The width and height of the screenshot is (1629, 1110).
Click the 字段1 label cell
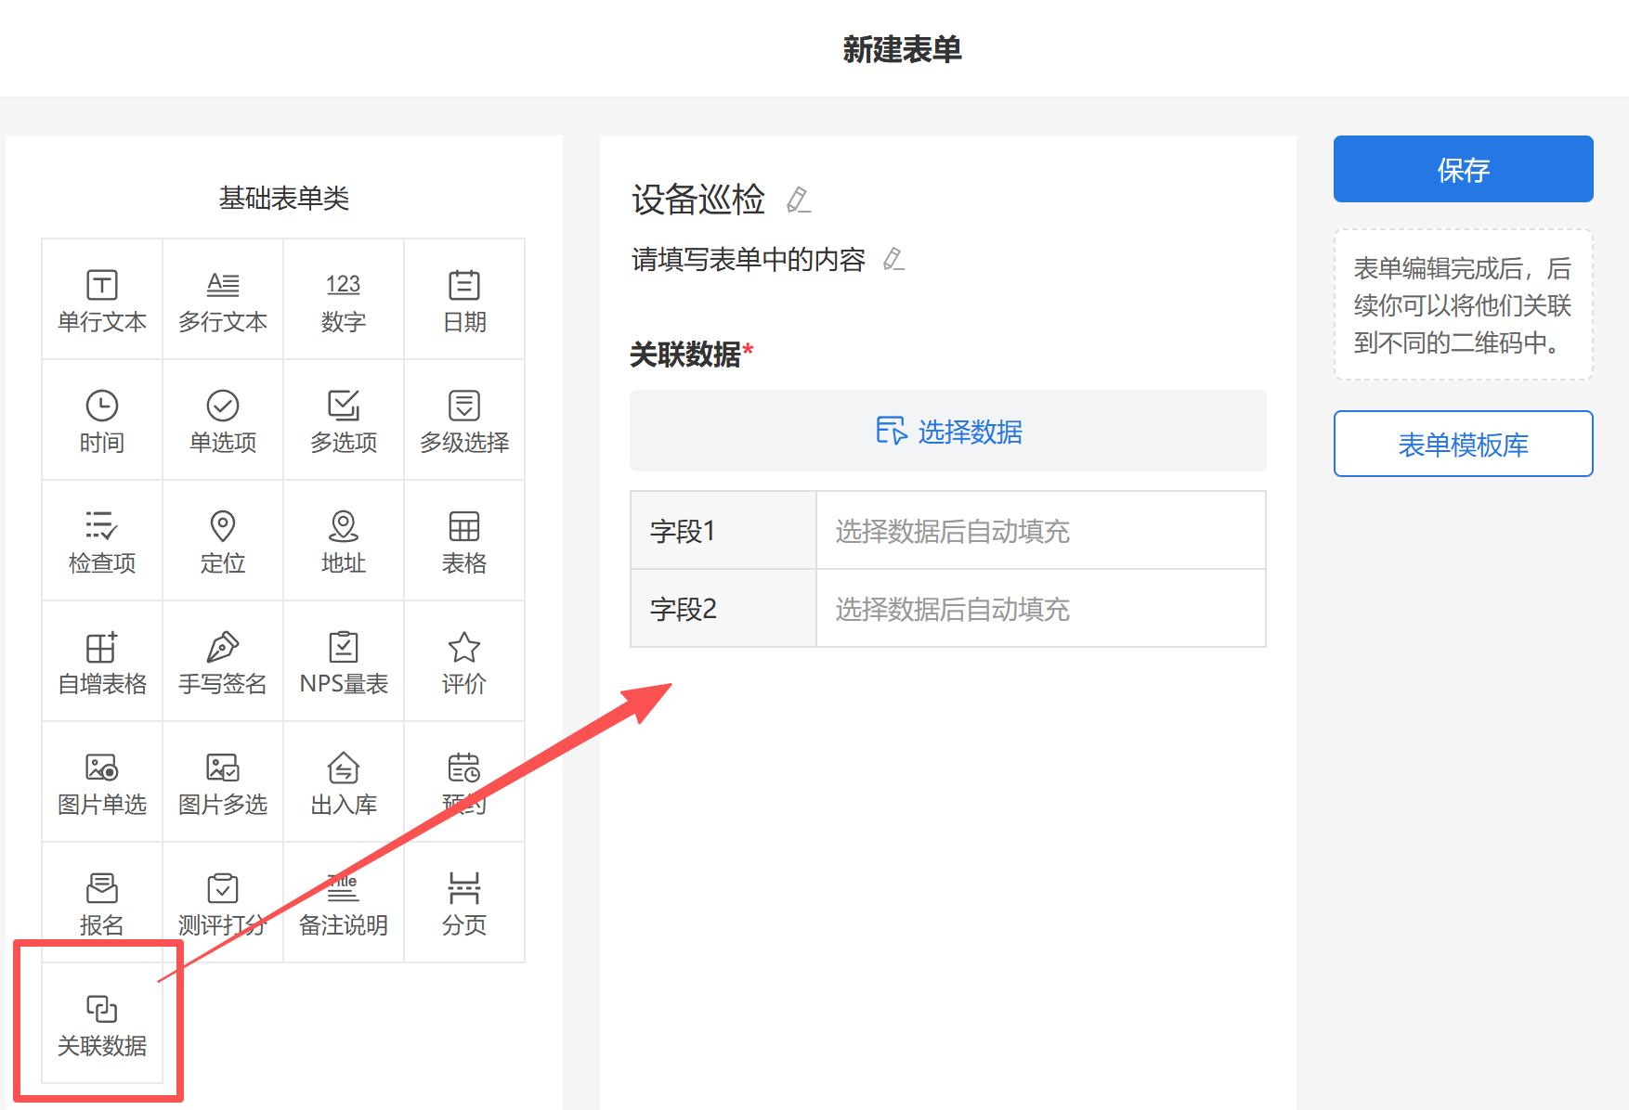pos(723,530)
